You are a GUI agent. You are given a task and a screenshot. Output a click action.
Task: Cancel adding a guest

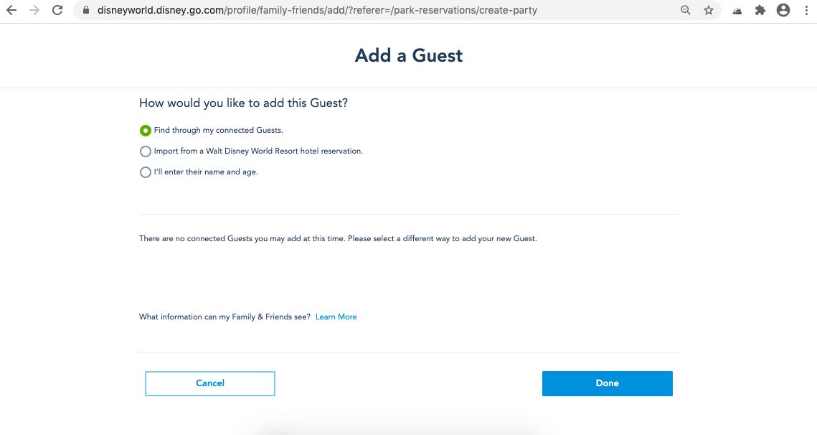pos(210,383)
